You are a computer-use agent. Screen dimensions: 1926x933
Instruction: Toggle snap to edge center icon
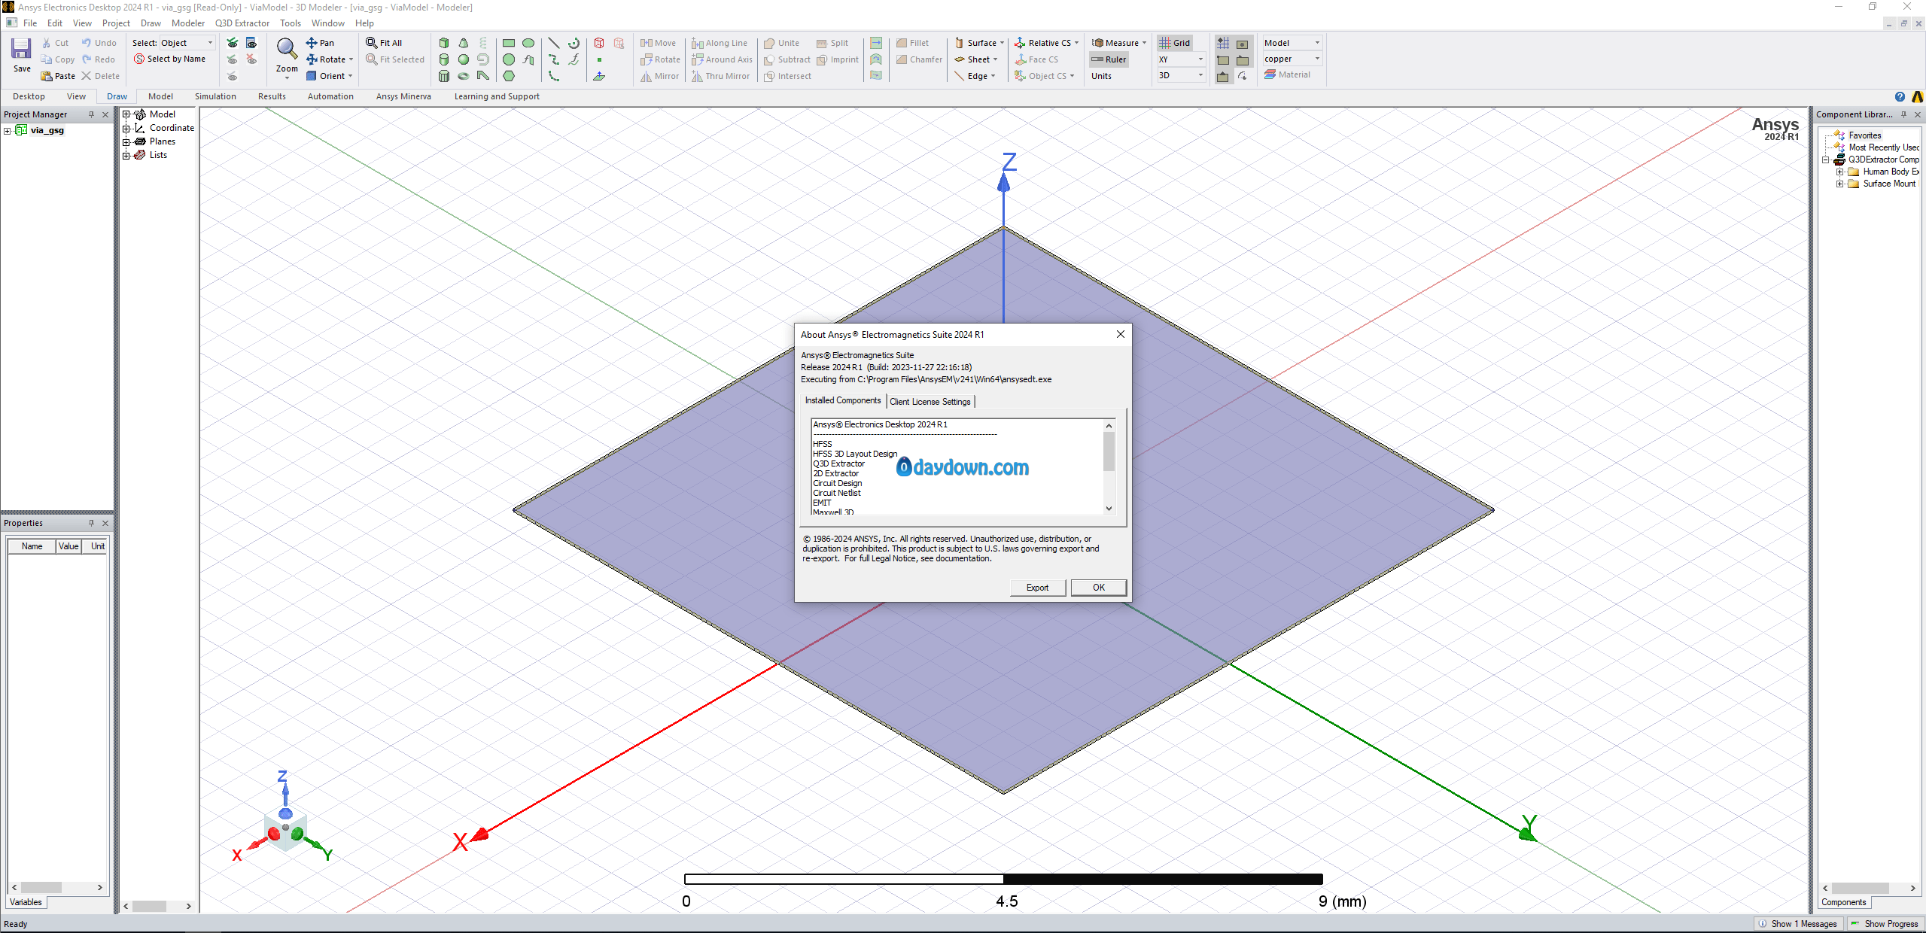(x=1223, y=76)
